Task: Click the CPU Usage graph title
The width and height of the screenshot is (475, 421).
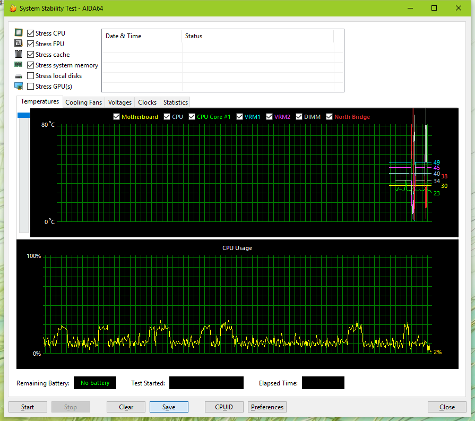Action: click(x=237, y=248)
